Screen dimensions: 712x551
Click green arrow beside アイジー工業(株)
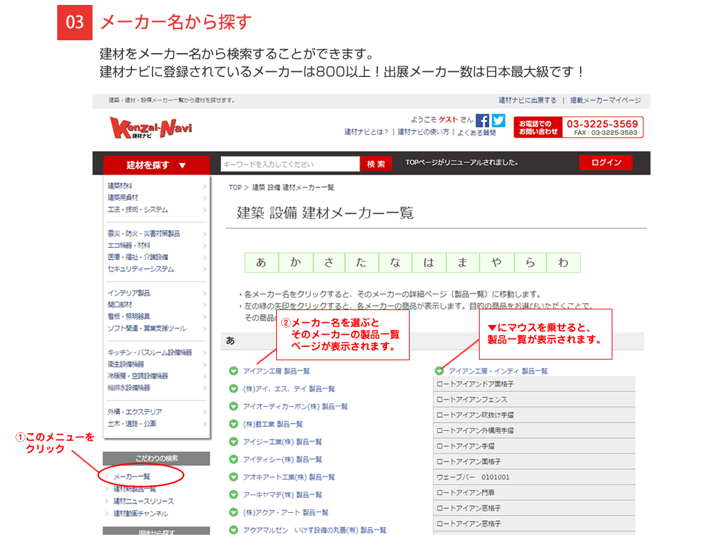coord(234,442)
